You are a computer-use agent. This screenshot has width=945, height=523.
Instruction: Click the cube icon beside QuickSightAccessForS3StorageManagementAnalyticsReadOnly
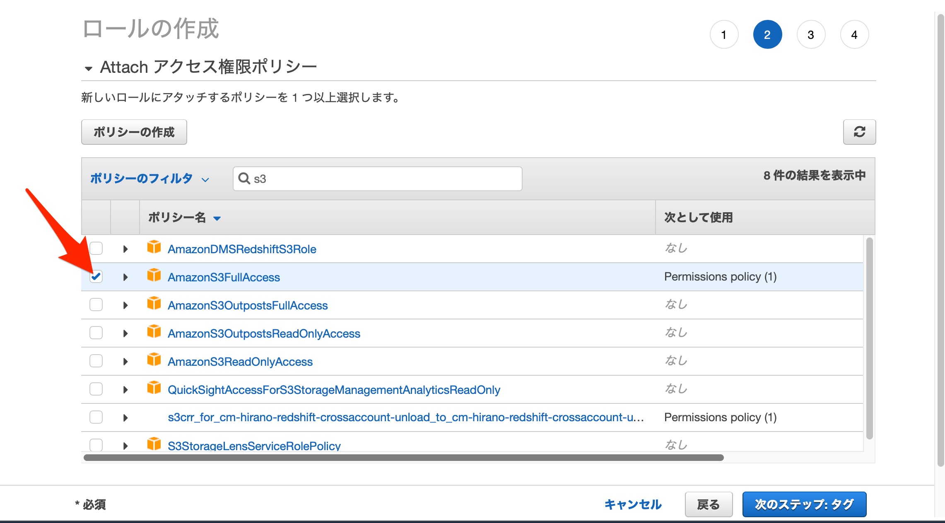[x=154, y=388]
